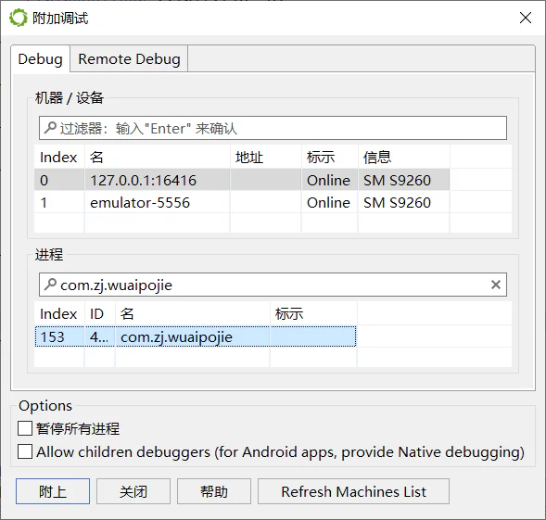Screen dimensions: 546x520
Task: Click the green app logo in title bar
Action: pyautogui.click(x=19, y=18)
